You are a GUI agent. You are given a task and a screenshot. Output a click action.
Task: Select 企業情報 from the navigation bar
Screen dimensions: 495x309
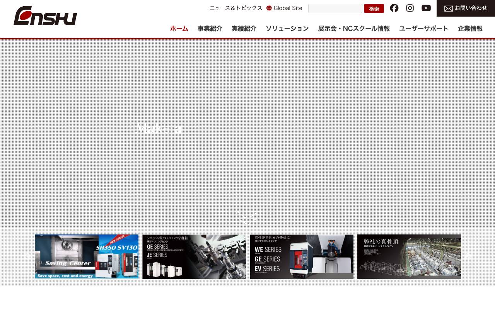tap(470, 28)
